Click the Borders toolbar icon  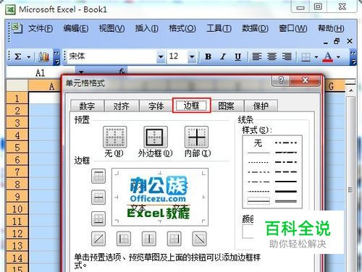pyautogui.click(x=306, y=57)
